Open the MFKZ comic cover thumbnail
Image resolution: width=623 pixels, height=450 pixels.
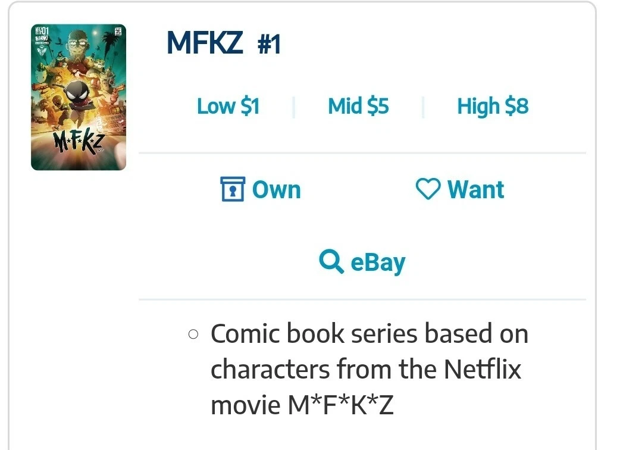pyautogui.click(x=79, y=97)
